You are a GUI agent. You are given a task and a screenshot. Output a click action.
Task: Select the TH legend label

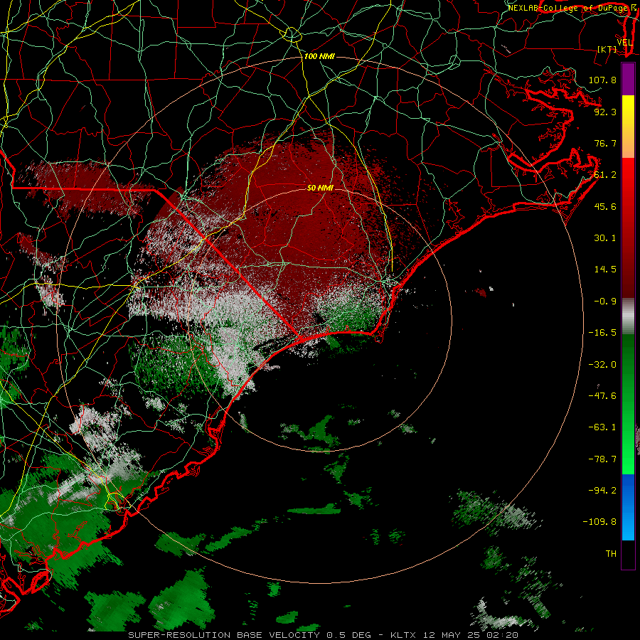pos(611,554)
